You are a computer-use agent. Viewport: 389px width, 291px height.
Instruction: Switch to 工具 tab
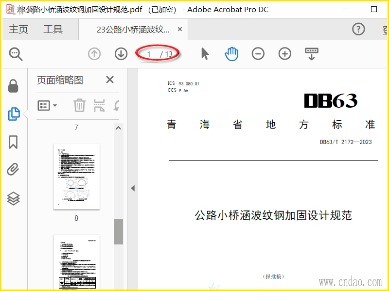(53, 29)
